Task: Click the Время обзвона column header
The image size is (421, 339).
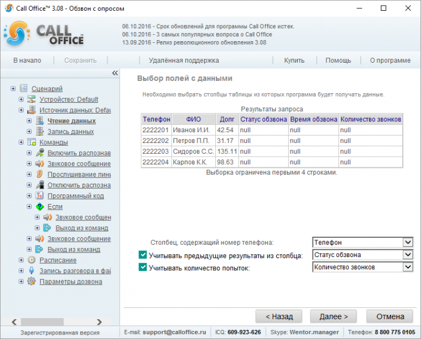Action: pyautogui.click(x=314, y=119)
